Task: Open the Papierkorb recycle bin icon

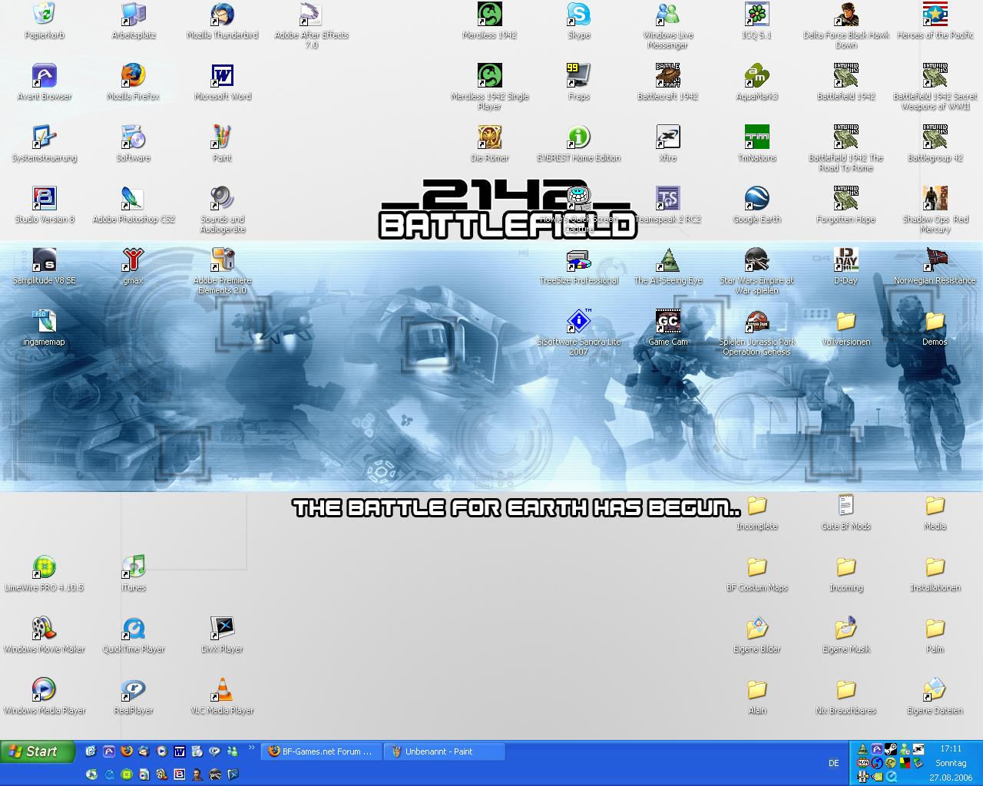Action: tap(45, 14)
